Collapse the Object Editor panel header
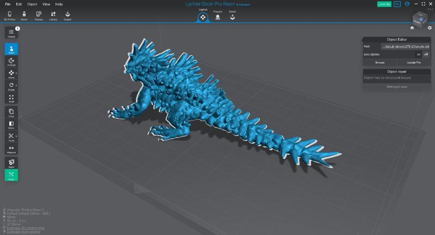 tap(397, 40)
